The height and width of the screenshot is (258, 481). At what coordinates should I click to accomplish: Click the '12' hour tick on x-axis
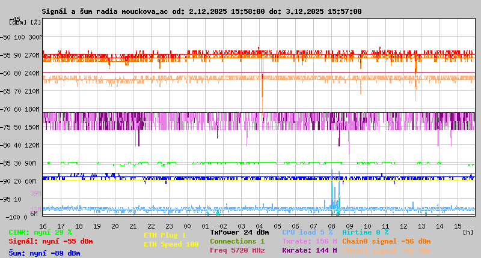pos(403,226)
